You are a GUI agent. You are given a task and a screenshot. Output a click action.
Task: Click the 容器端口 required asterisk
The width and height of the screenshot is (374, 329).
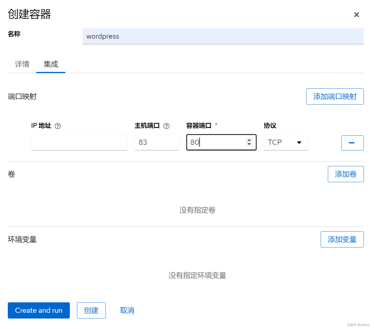click(x=216, y=124)
